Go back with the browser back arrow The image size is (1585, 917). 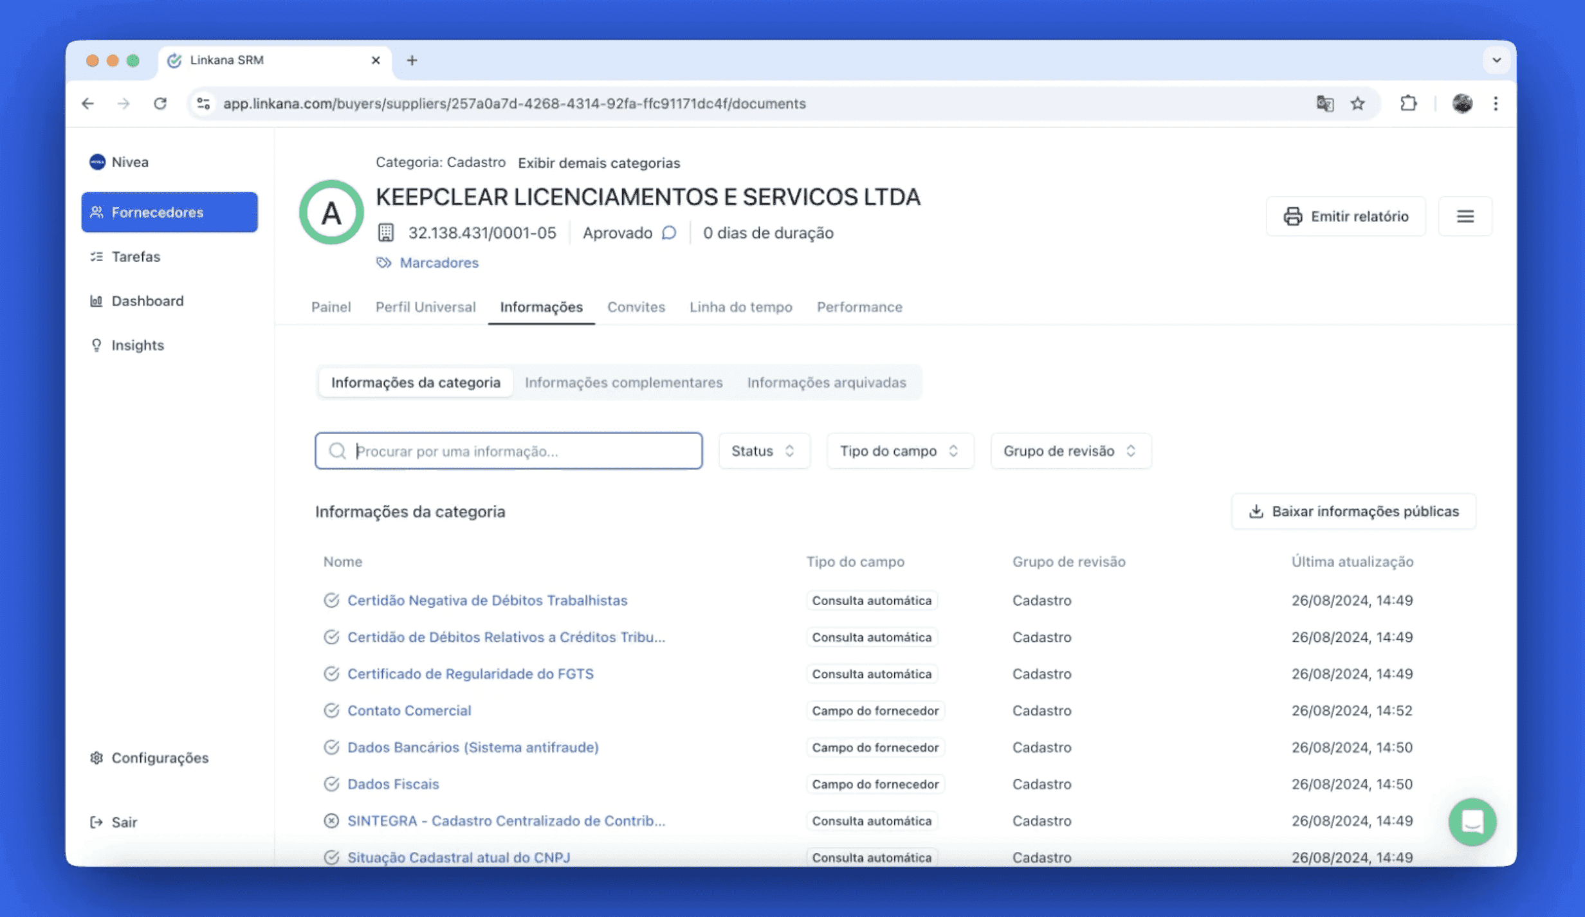click(88, 104)
